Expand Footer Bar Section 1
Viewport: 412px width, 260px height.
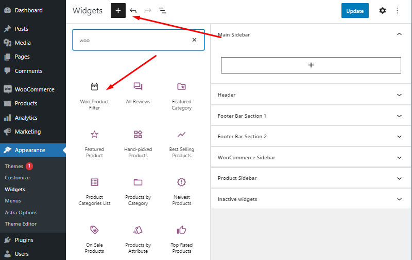point(311,116)
